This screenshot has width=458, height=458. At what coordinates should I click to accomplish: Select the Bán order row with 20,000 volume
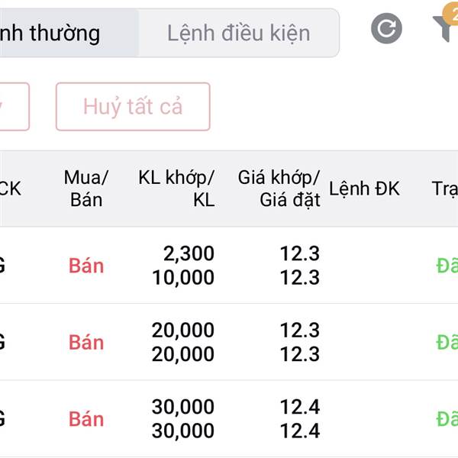(x=229, y=342)
